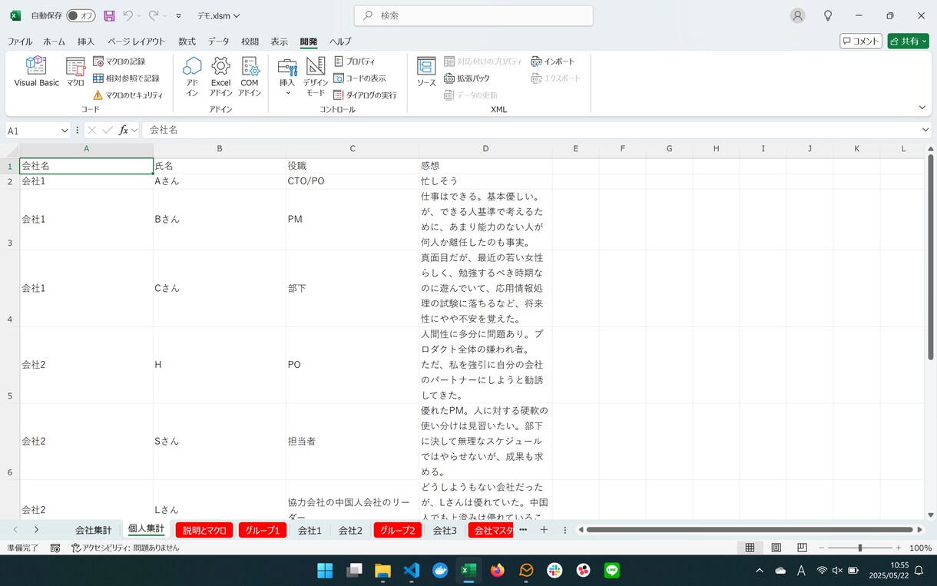937x586 pixels.
Task: Switch to the Formulas tab
Action: click(187, 41)
